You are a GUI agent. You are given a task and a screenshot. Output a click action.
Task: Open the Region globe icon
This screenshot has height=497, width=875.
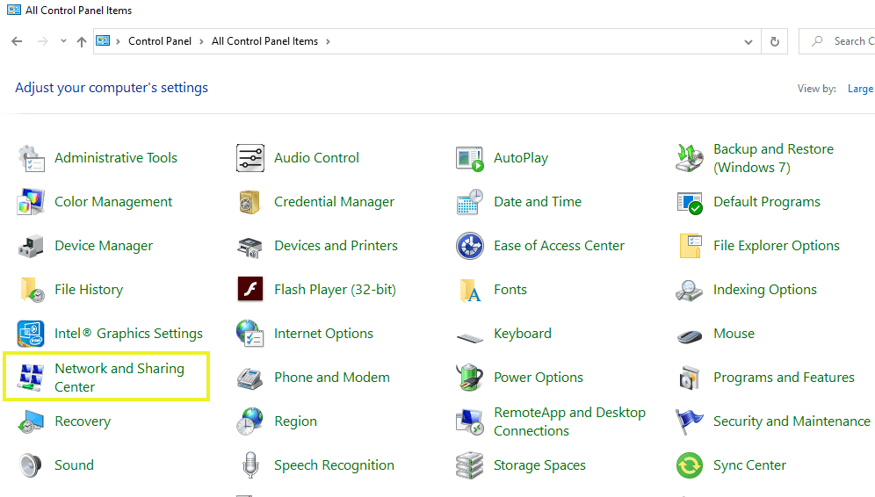click(x=249, y=421)
